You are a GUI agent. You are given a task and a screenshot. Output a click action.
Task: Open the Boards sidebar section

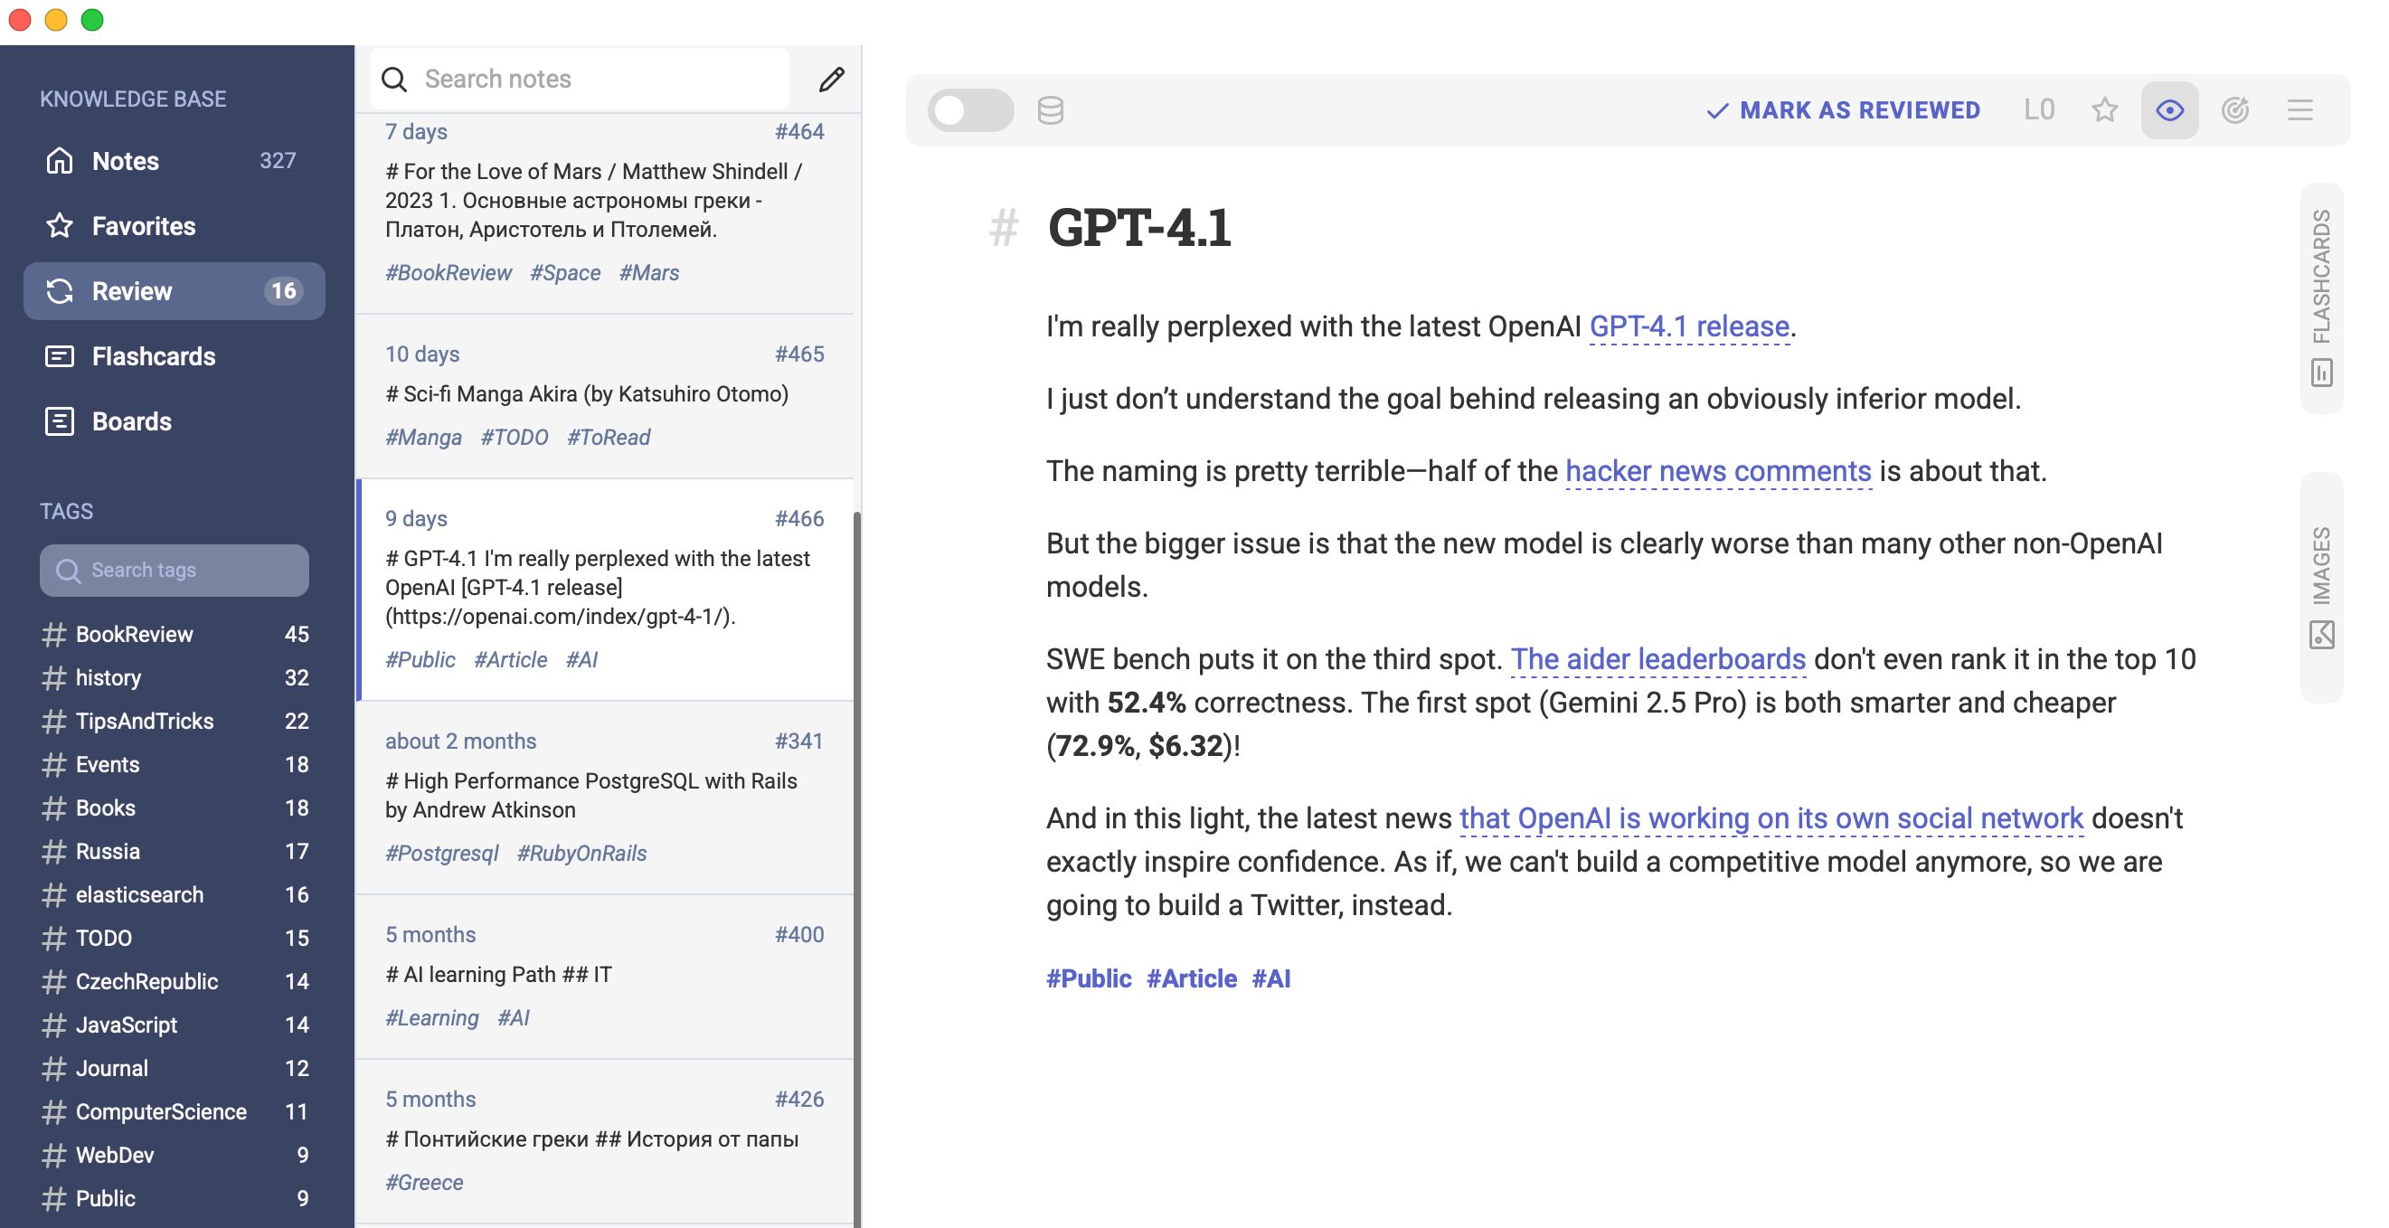132,421
